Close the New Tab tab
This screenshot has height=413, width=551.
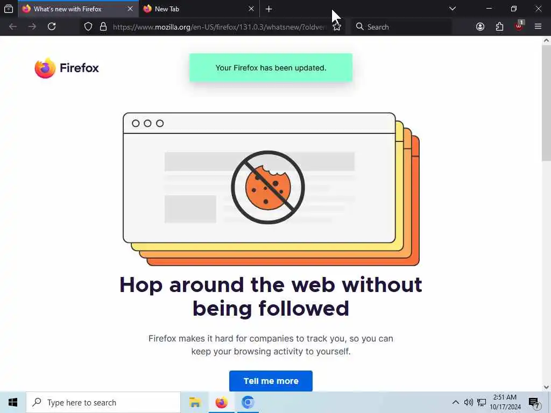click(251, 9)
